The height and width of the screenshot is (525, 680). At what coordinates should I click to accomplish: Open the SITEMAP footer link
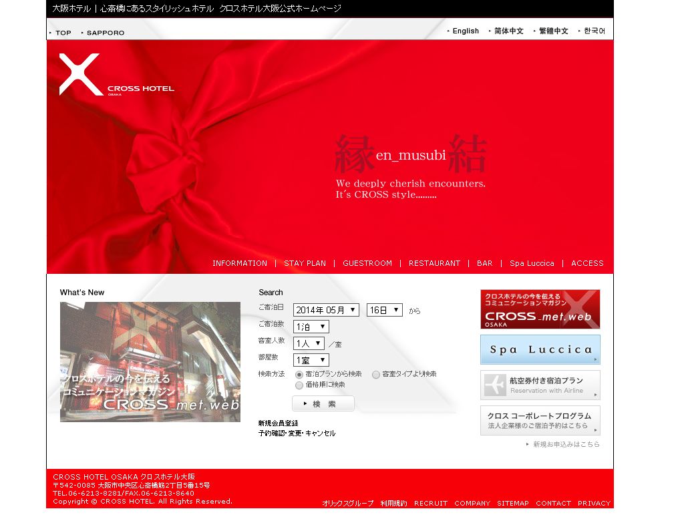click(x=513, y=504)
